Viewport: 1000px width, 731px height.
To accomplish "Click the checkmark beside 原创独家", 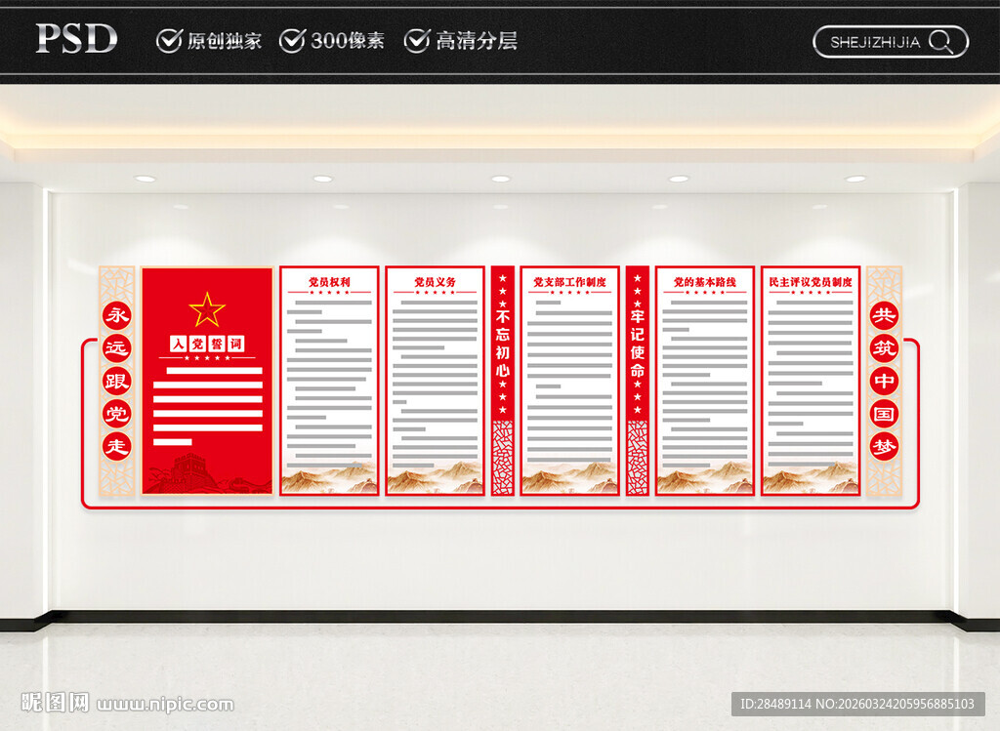I will [169, 41].
